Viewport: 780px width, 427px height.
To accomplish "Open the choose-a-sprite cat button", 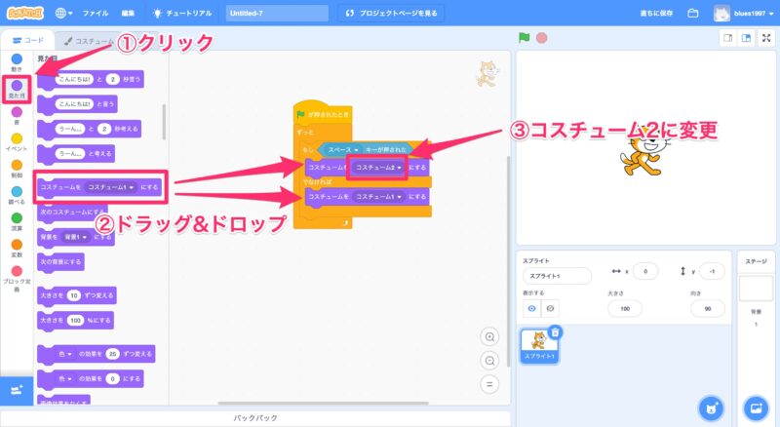I will click(713, 407).
